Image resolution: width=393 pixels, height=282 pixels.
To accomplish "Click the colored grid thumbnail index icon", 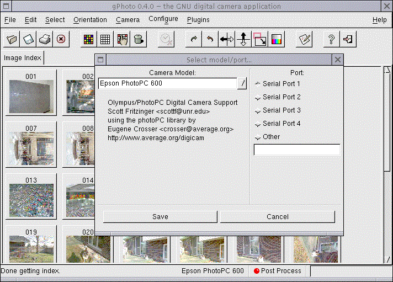I will click(x=89, y=39).
